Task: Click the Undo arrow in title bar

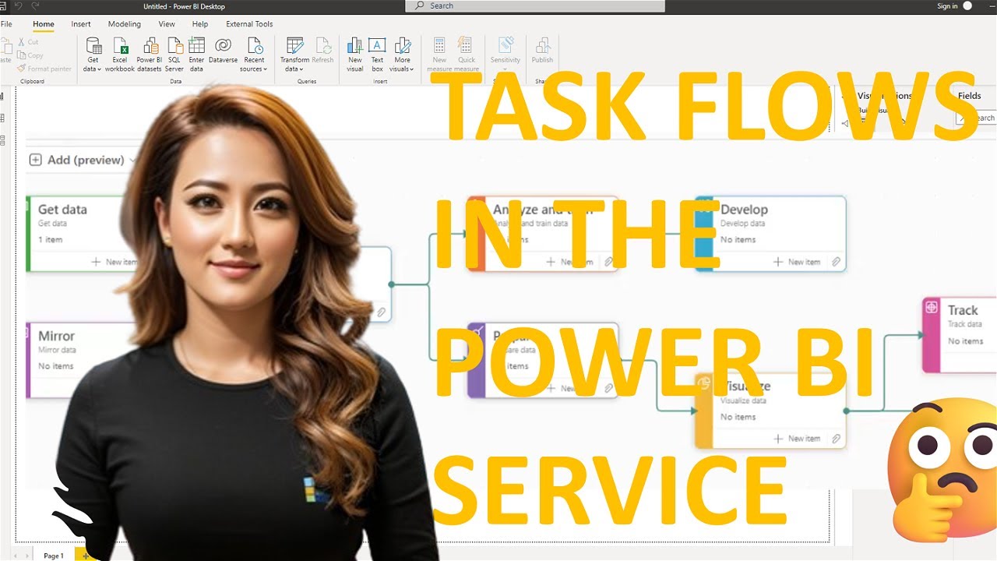Action: (18, 5)
